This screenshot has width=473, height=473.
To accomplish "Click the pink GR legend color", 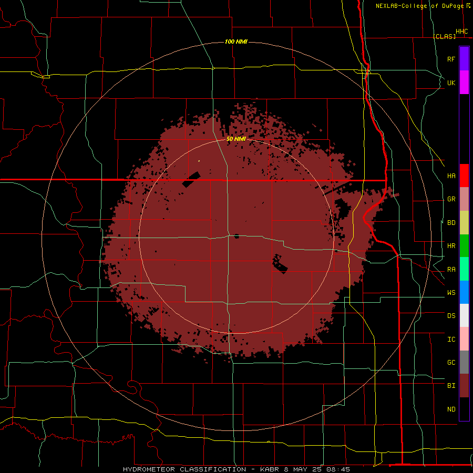I will [464, 199].
